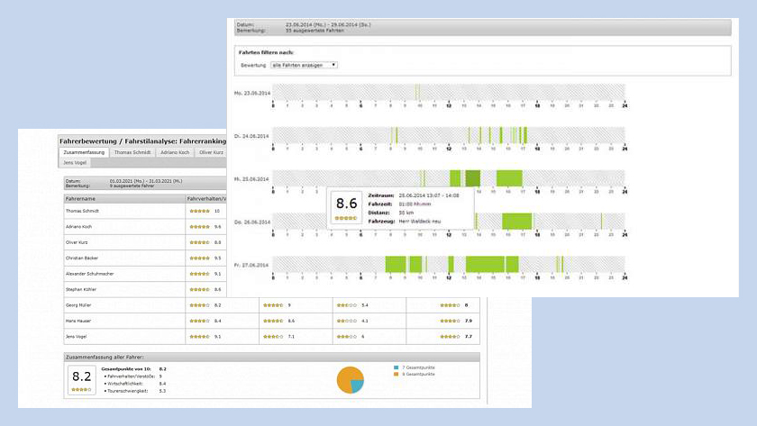Click the date range 23.06.2014 - 29.06.2014
Screen dimensions: 757x426
(x=328, y=24)
